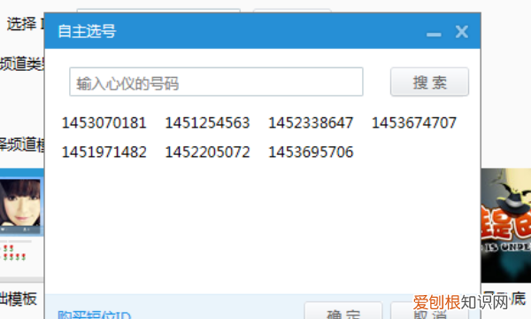Viewport: 531px width, 319px height.
Task: Minimize the 自主选号 dialog
Action: pos(434,35)
